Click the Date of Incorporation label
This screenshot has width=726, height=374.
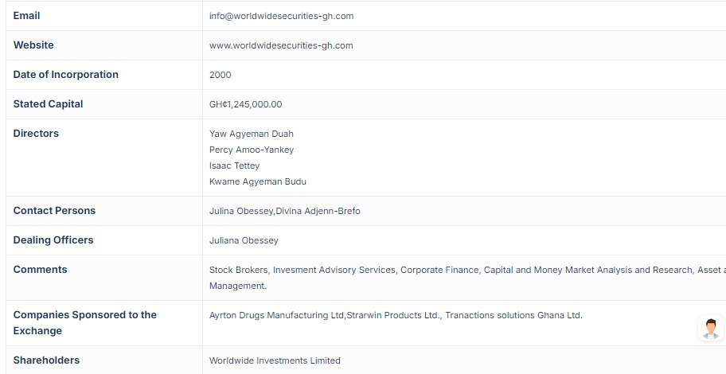coord(65,75)
